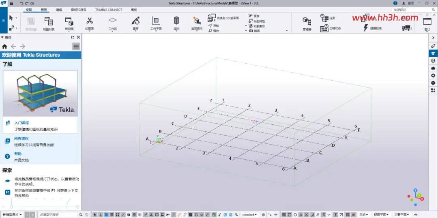438x218 pixels.
Task: Click the 在模型中搜索 search field
Action: [59, 215]
